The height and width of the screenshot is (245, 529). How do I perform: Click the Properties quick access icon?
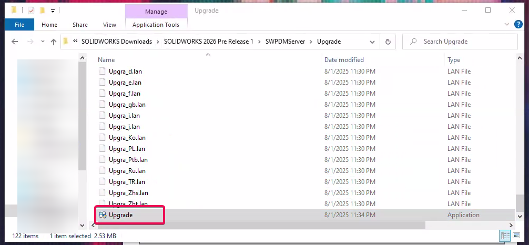[x=30, y=11]
